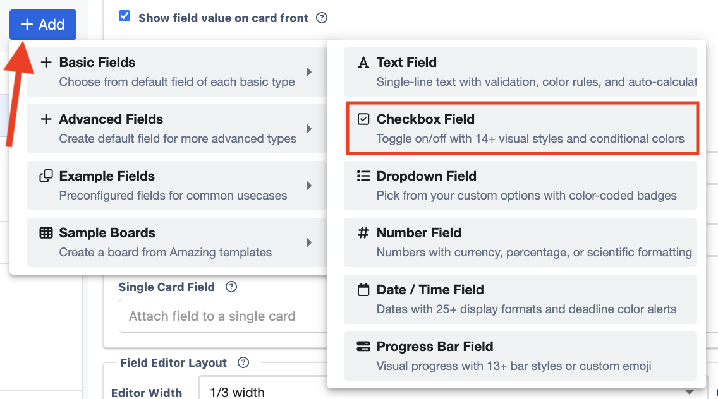Click the blue Add button

click(43, 25)
